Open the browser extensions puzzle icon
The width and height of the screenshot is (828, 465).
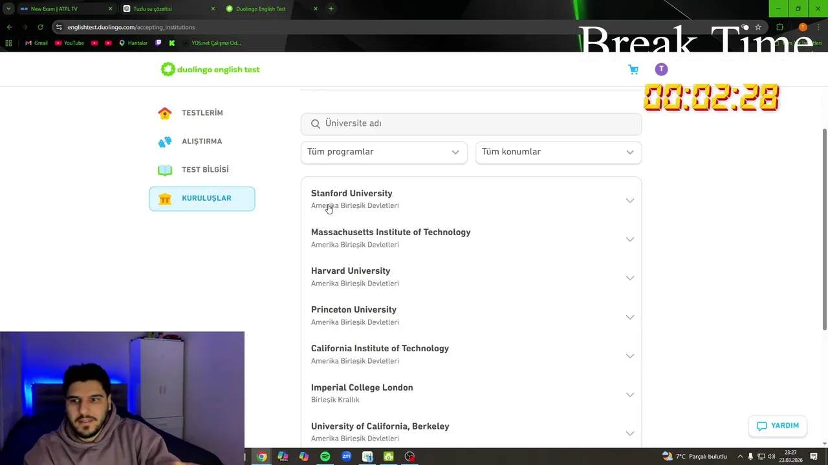point(779,27)
